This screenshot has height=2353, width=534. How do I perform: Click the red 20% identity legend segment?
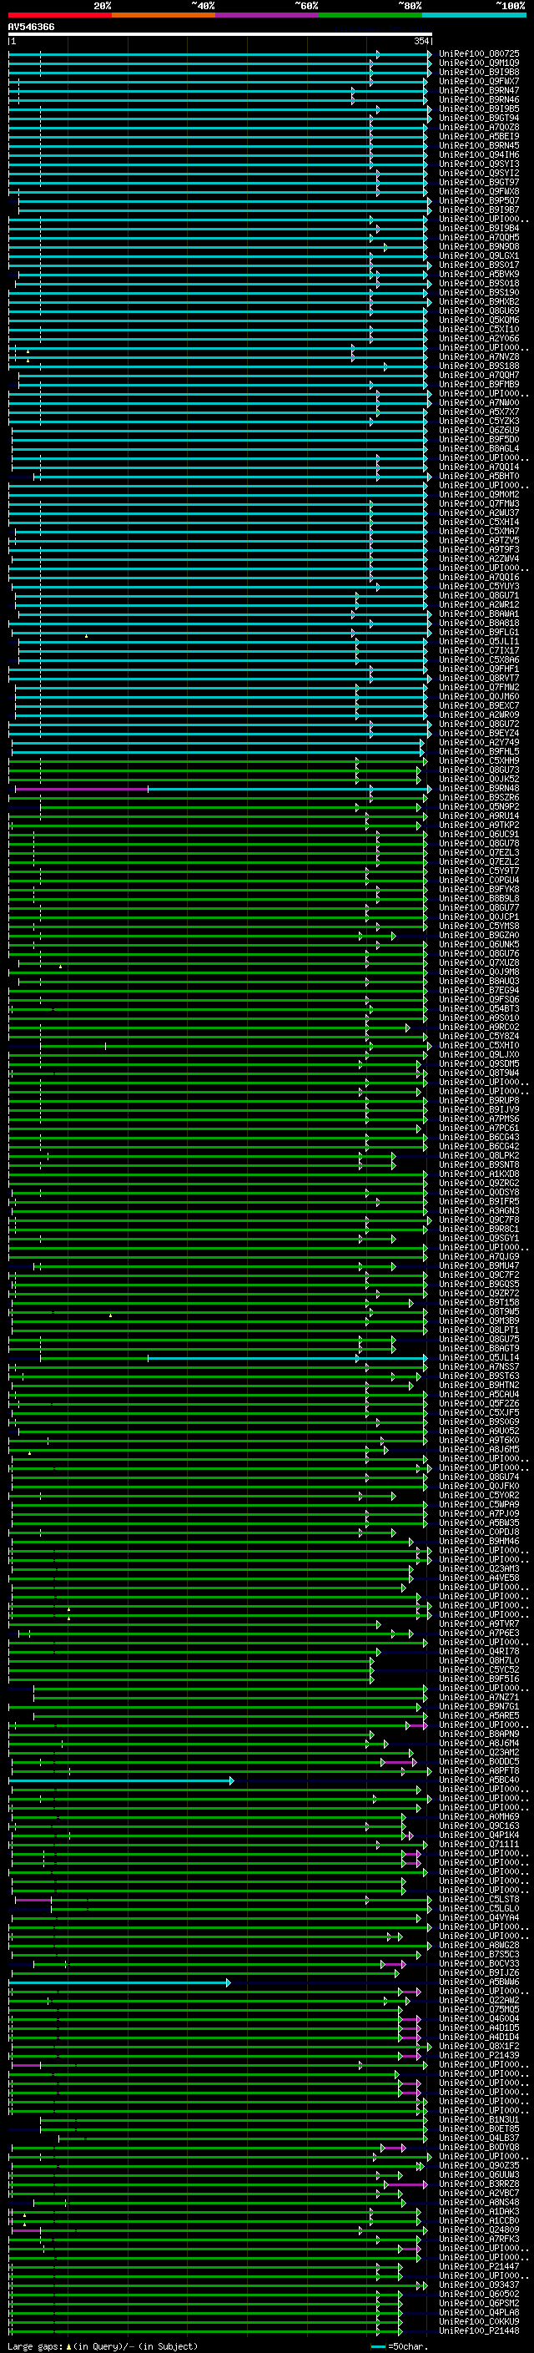tap(60, 15)
